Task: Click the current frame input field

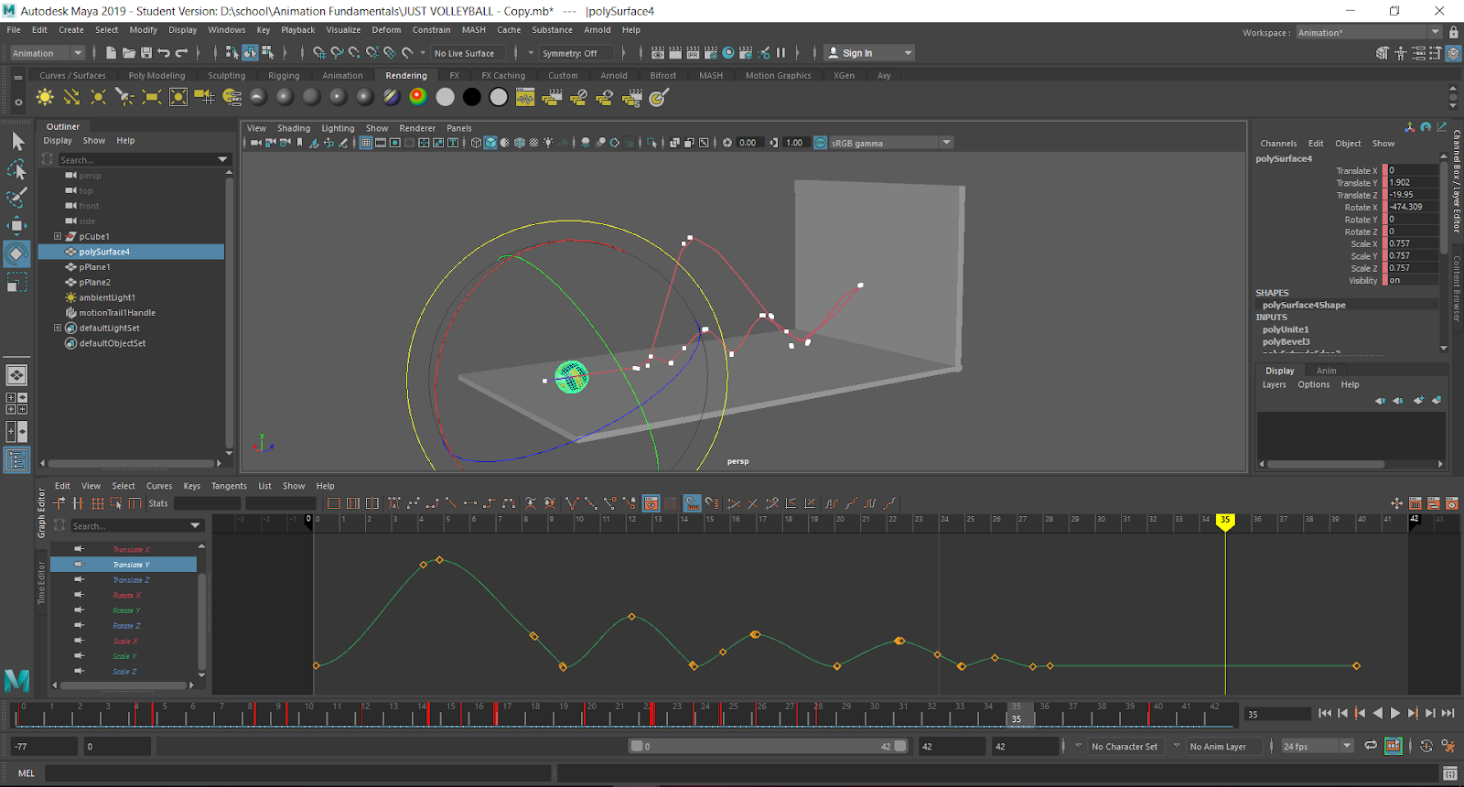Action: point(1277,714)
